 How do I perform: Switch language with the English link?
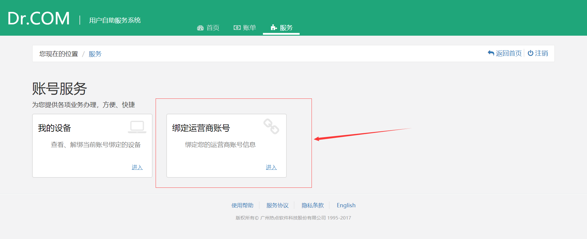(346, 205)
